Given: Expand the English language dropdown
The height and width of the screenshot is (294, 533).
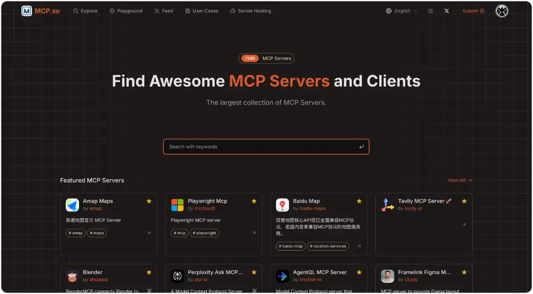Looking at the screenshot, I should [x=402, y=11].
